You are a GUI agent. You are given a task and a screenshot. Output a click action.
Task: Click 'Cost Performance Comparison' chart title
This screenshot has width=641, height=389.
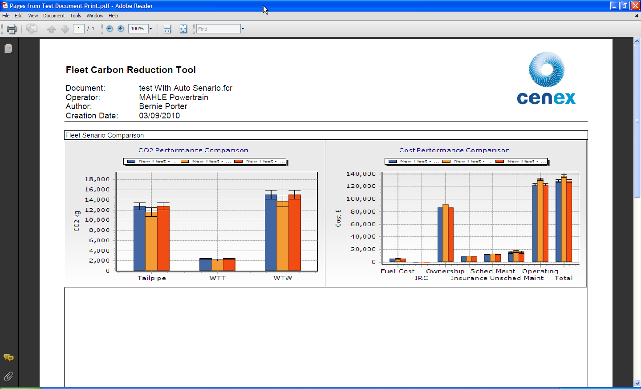(x=454, y=150)
